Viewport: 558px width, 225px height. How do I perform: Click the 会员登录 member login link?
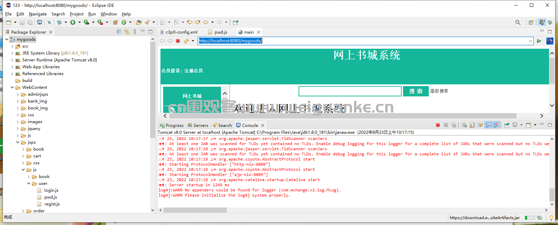(x=171, y=71)
